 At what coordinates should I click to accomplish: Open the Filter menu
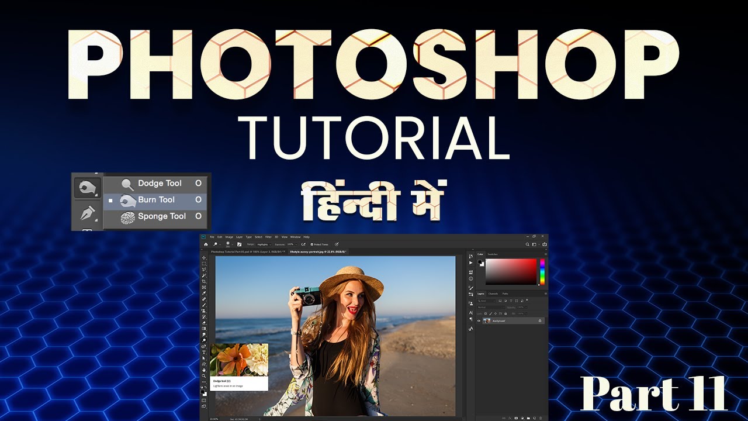pos(268,237)
